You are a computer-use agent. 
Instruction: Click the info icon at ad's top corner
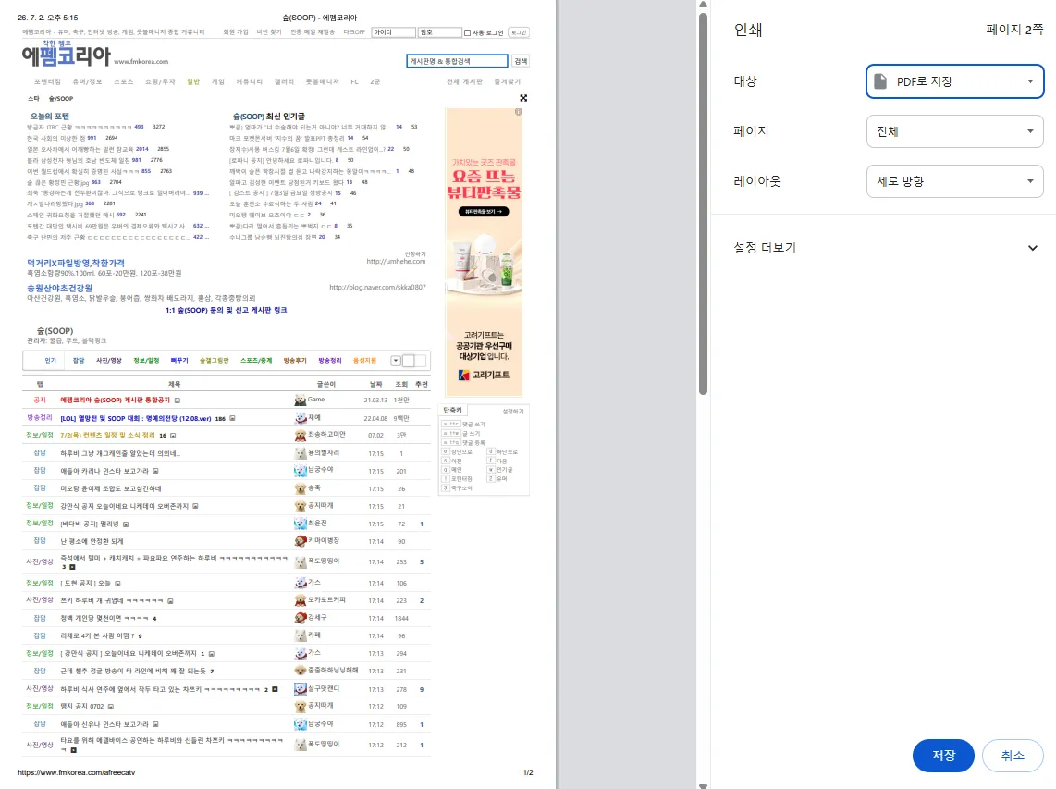click(x=518, y=112)
